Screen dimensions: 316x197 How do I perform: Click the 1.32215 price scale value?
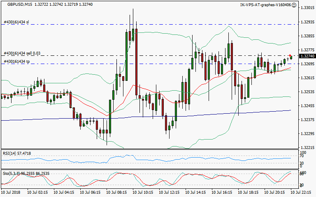click(307, 148)
